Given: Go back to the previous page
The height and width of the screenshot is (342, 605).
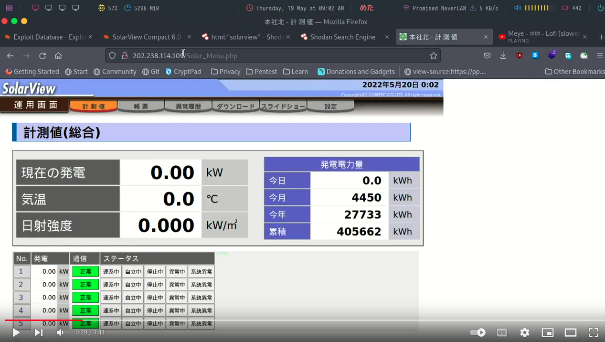Looking at the screenshot, I should tap(10, 55).
